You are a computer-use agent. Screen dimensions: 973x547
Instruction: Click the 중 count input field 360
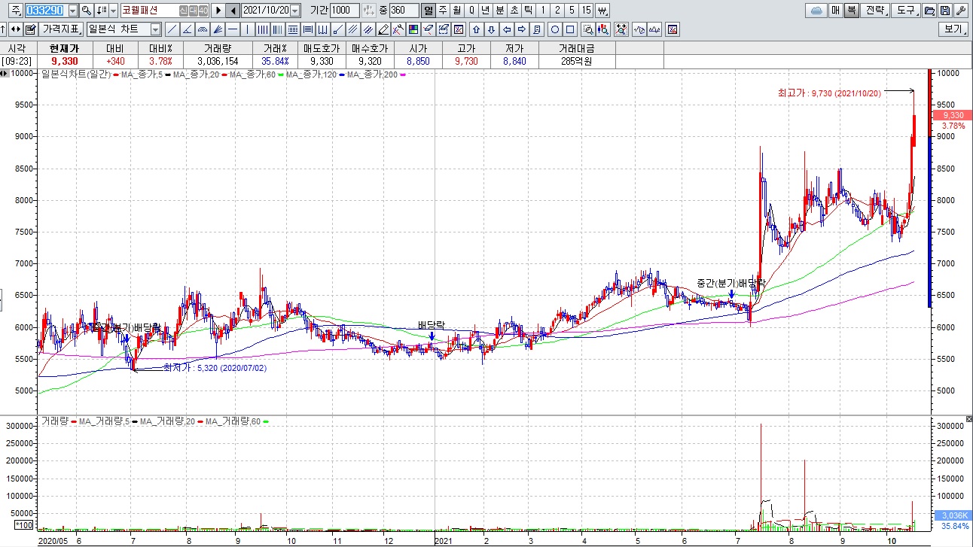click(x=404, y=11)
